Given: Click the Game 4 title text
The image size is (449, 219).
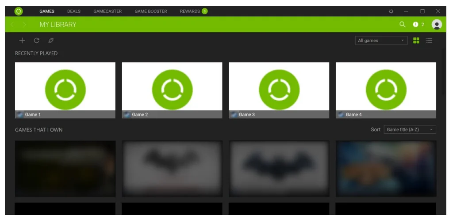Looking at the screenshot, I should coord(353,115).
